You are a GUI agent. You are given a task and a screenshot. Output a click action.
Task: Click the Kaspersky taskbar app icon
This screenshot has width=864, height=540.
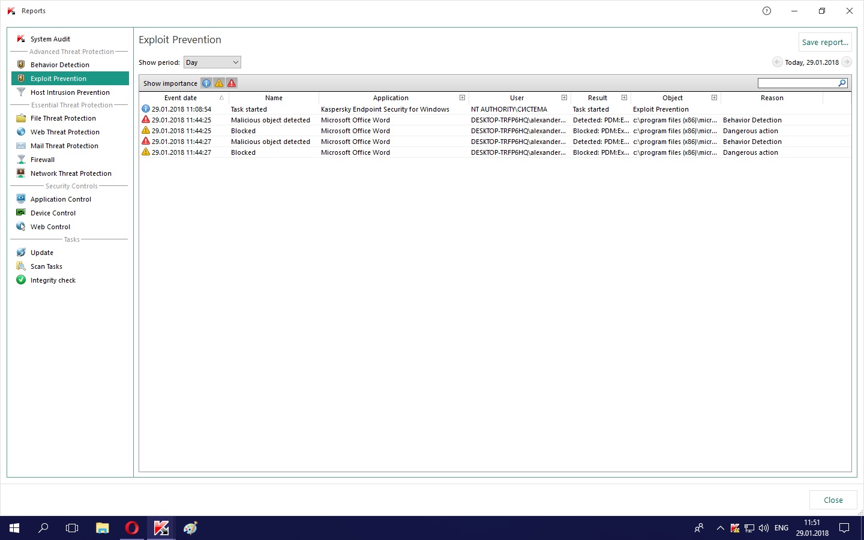click(161, 528)
